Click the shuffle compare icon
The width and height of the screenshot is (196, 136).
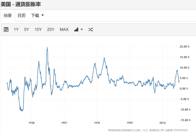tap(91, 30)
